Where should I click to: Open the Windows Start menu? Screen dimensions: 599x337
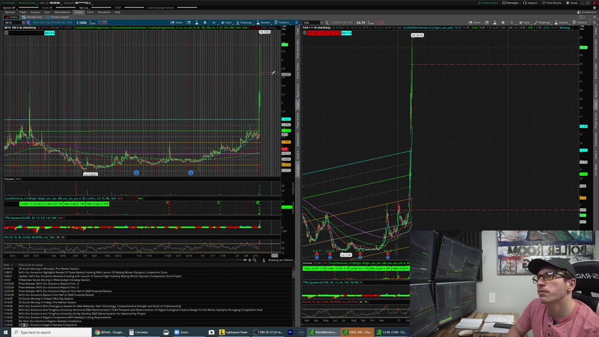[5, 332]
